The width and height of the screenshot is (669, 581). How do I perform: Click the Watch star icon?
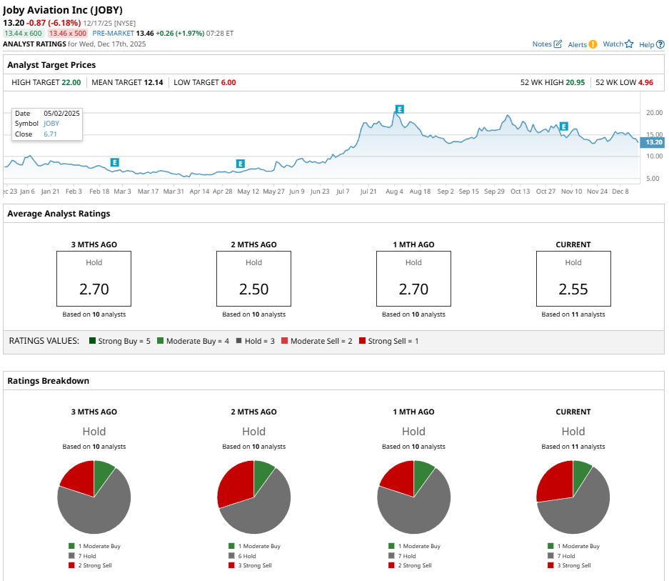coord(629,44)
